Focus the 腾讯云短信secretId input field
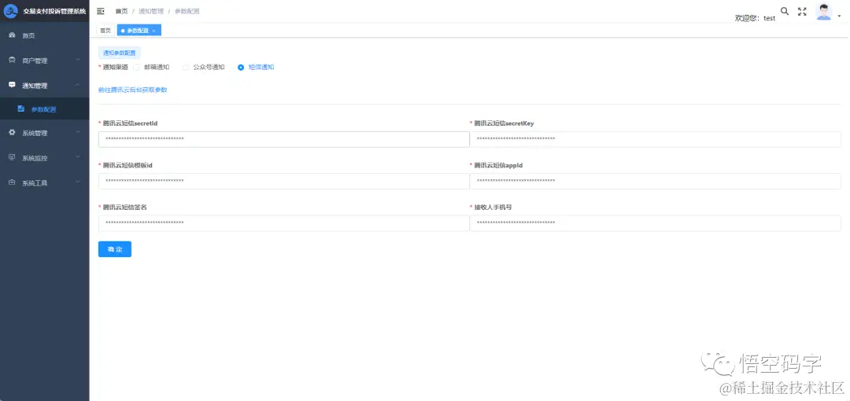Image resolution: width=850 pixels, height=401 pixels. click(283, 139)
